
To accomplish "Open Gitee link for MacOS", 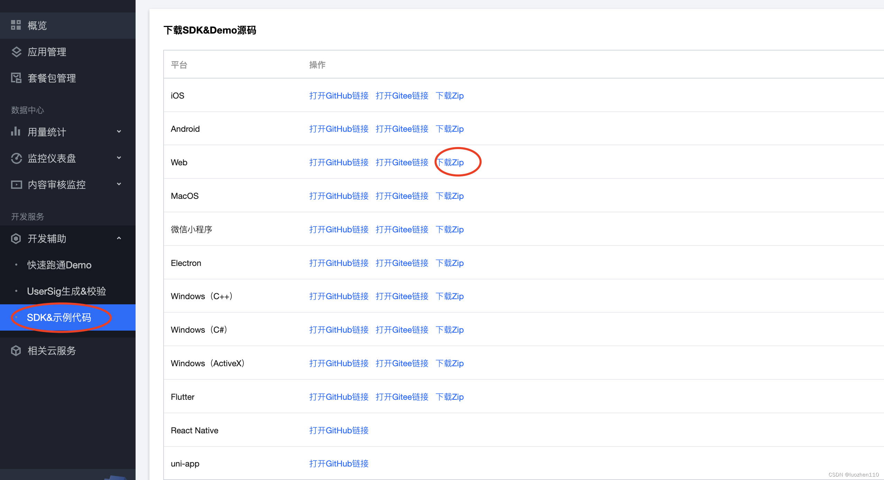I will point(402,196).
